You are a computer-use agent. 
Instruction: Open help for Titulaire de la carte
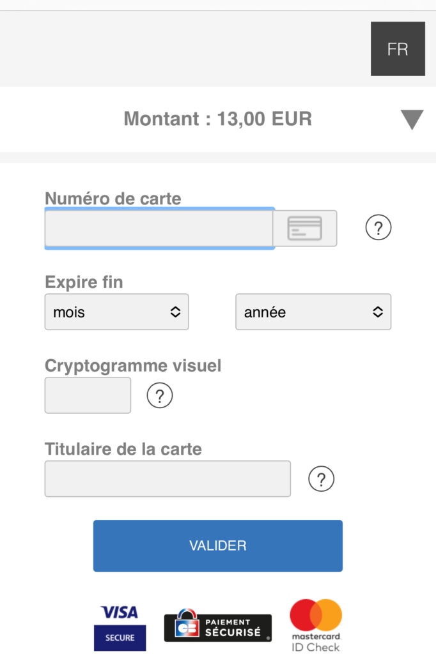point(321,479)
